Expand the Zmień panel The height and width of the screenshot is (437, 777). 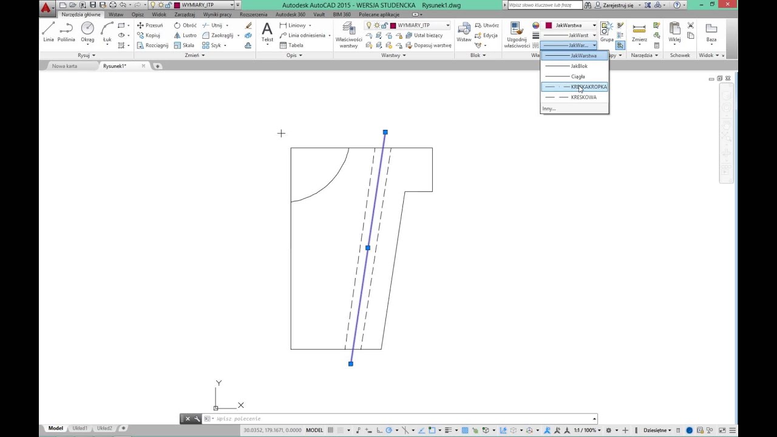[195, 55]
